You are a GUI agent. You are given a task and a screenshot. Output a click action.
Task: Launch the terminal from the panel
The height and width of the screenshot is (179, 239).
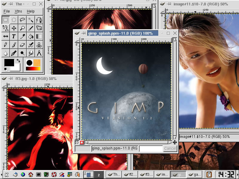pyautogui.click(x=39, y=175)
